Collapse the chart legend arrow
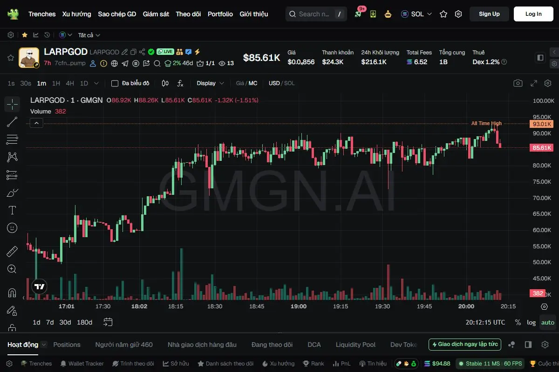The height and width of the screenshot is (372, 559). point(36,123)
